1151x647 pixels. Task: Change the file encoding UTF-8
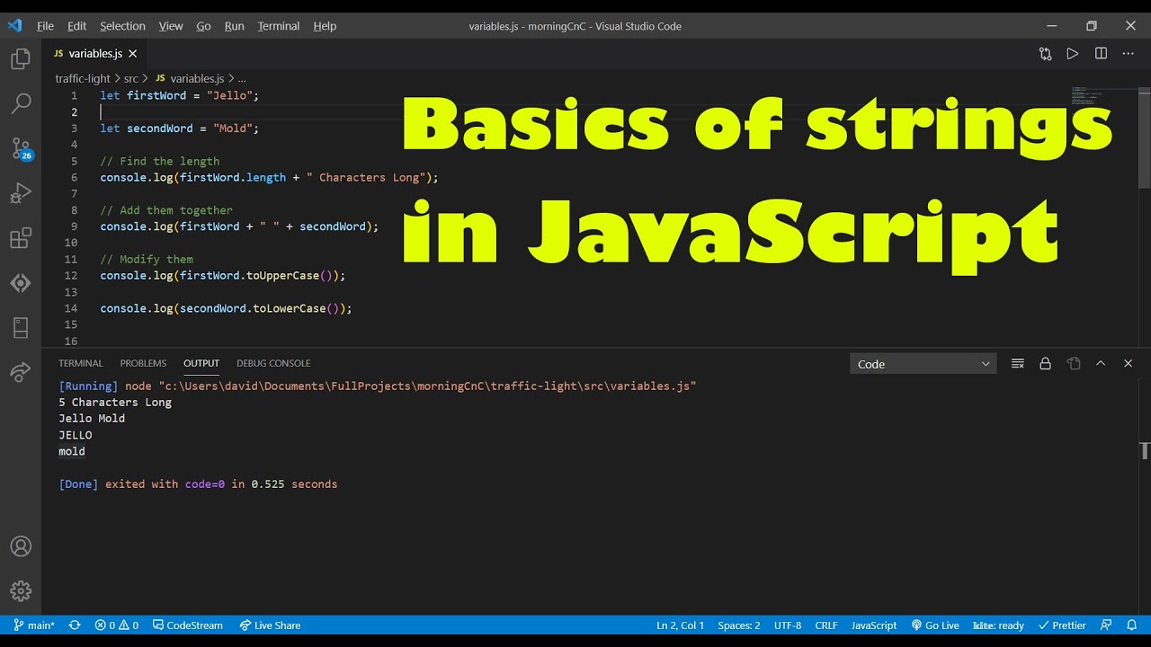click(788, 625)
